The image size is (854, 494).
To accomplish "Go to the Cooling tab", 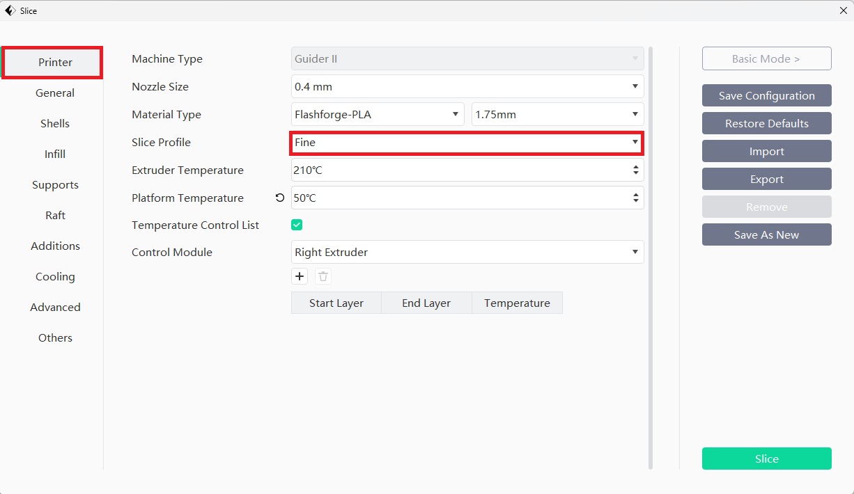I will pos(55,277).
